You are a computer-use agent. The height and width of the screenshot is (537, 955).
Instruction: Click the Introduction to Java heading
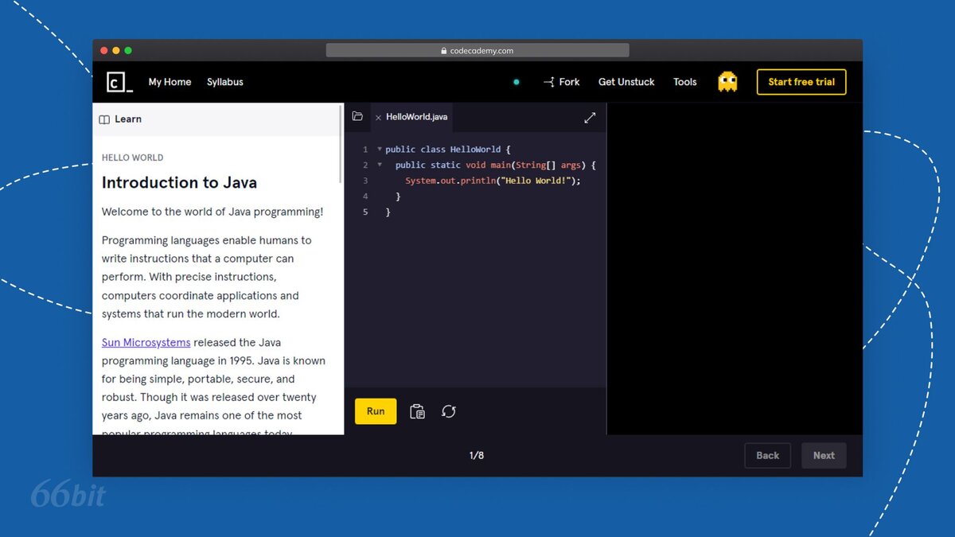click(x=179, y=183)
